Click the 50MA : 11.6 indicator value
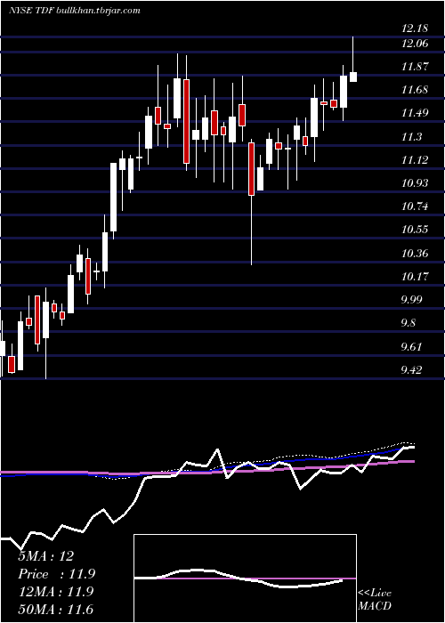This screenshot has height=623, width=445. [55, 609]
